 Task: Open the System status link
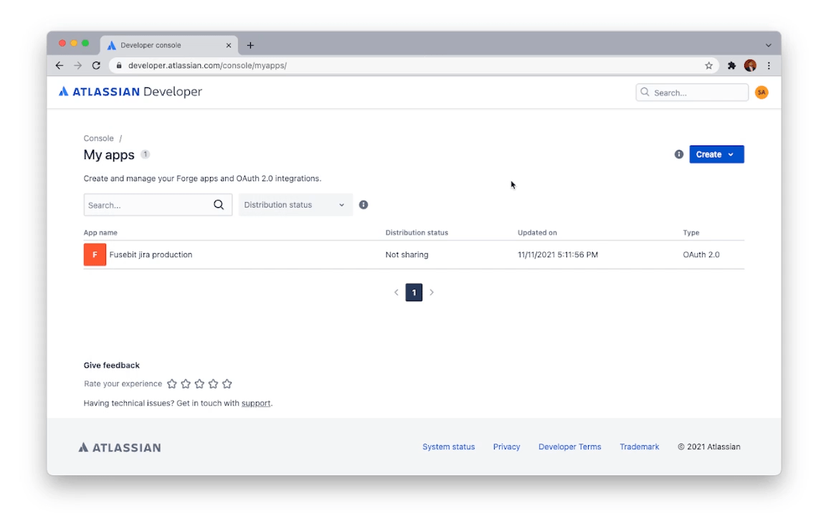tap(448, 446)
